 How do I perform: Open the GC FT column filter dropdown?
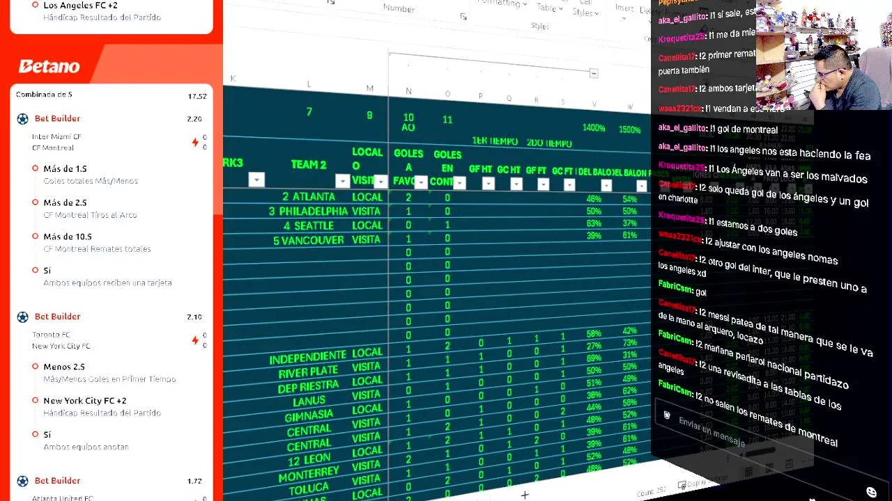569,185
